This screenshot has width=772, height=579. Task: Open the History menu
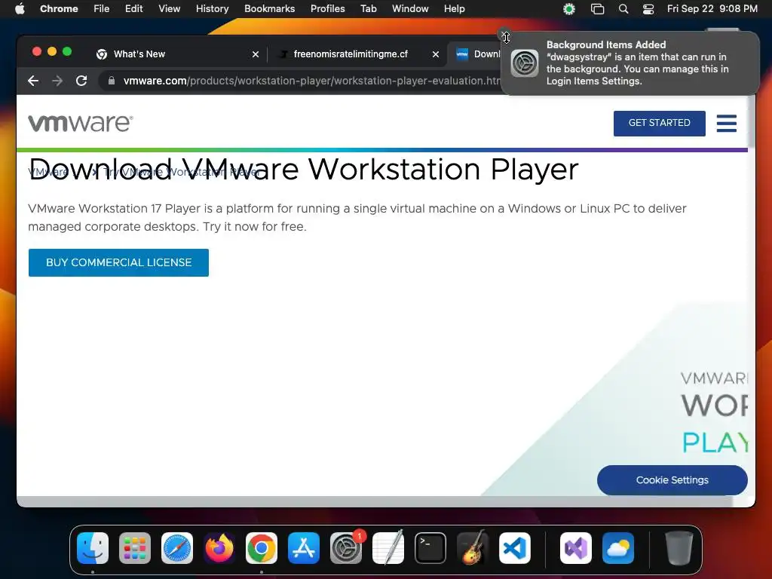point(212,9)
